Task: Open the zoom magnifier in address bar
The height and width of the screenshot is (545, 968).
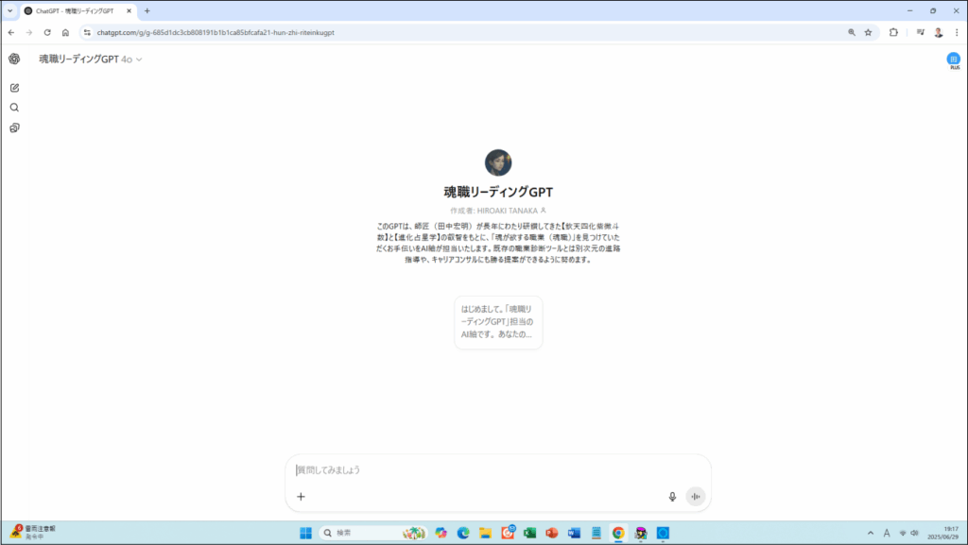Action: (x=852, y=33)
